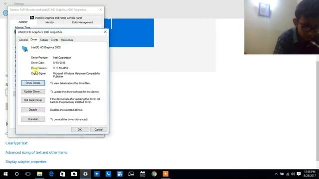Open Advanced sizing of text link

36,153
